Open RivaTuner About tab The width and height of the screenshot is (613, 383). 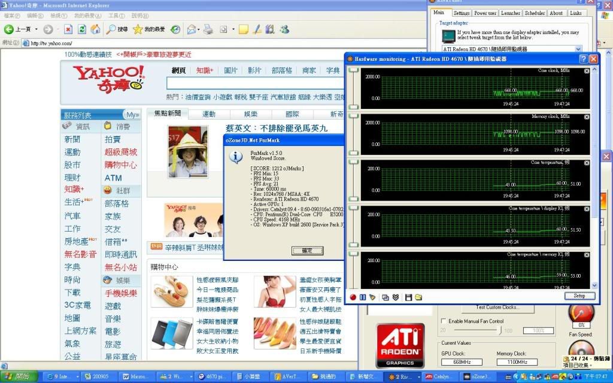556,13
